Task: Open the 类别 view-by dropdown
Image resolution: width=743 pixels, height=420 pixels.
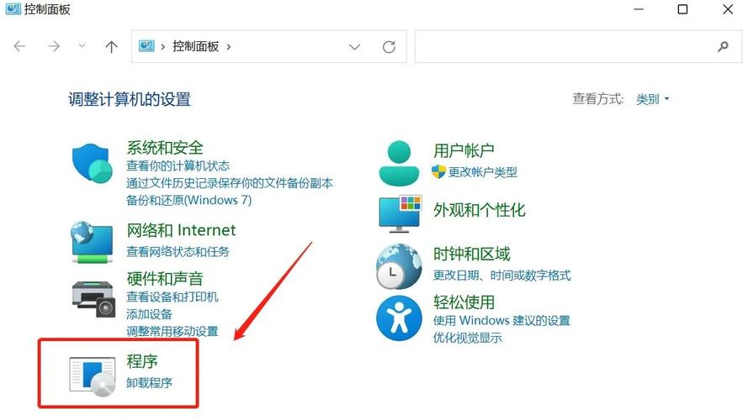Action: (652, 99)
